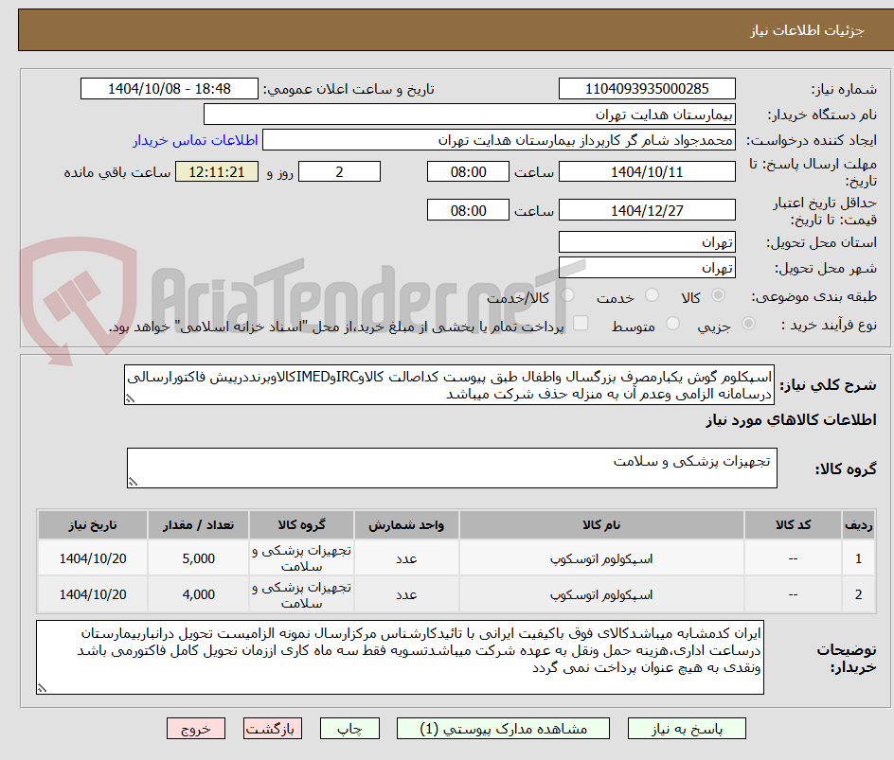
Task: Click the استان محل تحویل field
Action: pos(647,242)
